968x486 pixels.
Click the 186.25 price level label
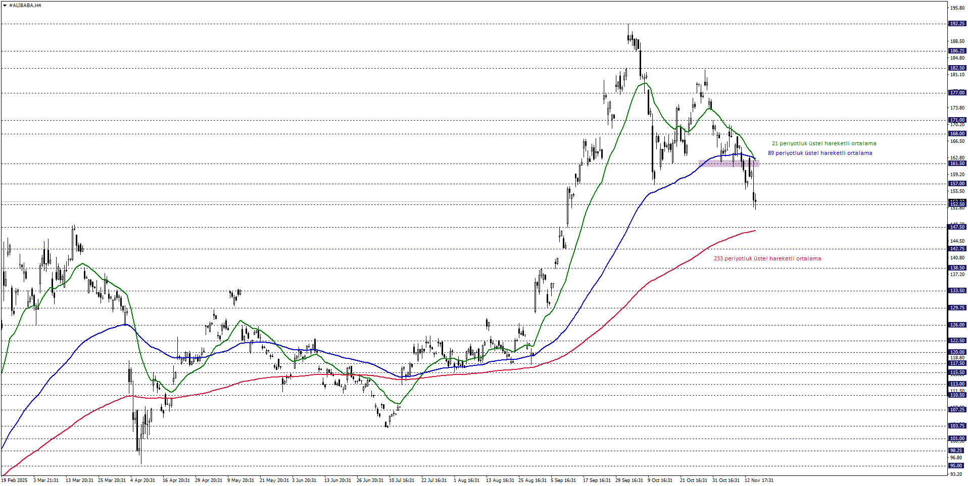coord(957,51)
